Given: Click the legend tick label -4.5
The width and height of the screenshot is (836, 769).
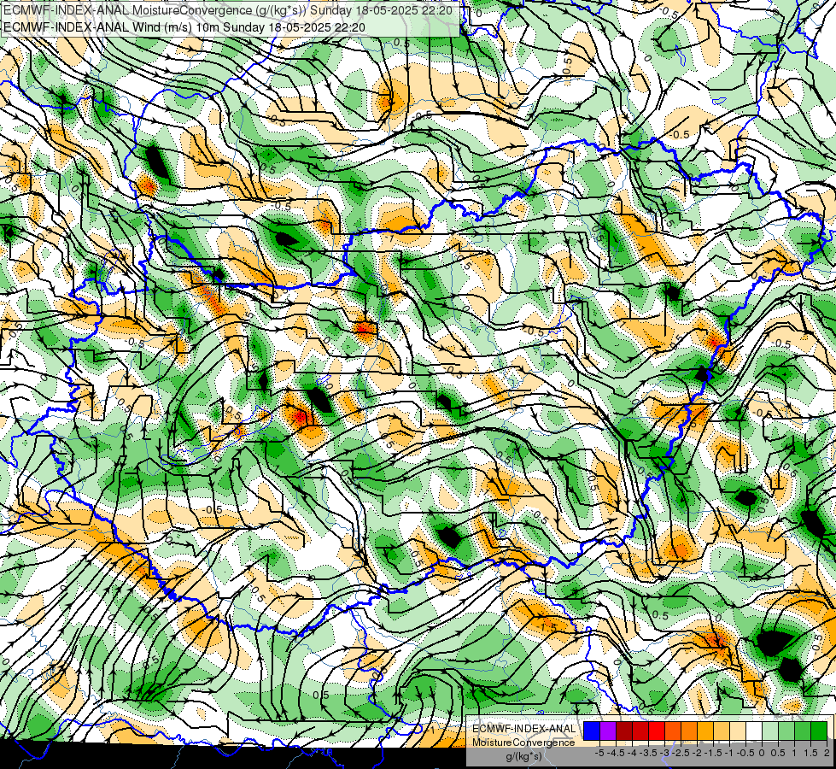Looking at the screenshot, I should point(616,753).
